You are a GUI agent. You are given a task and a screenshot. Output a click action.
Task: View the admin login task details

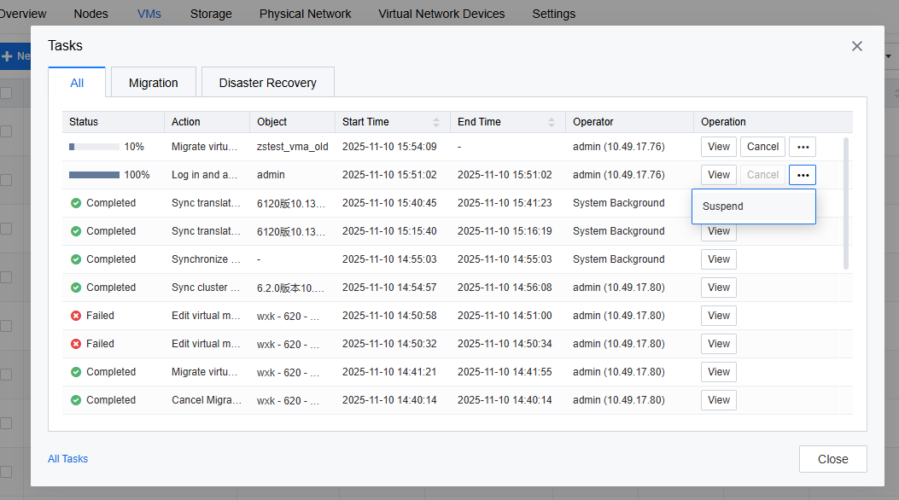click(x=718, y=175)
